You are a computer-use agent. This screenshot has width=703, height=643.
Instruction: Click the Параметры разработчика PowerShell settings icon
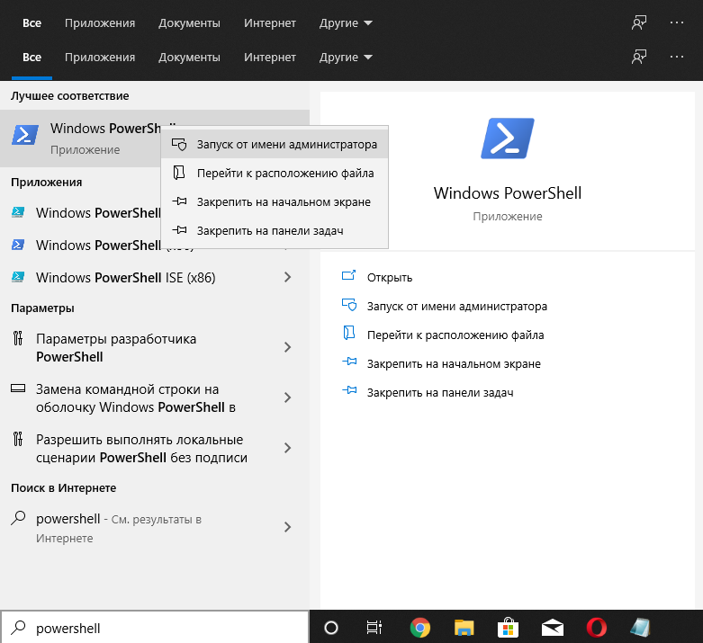[x=18, y=338]
